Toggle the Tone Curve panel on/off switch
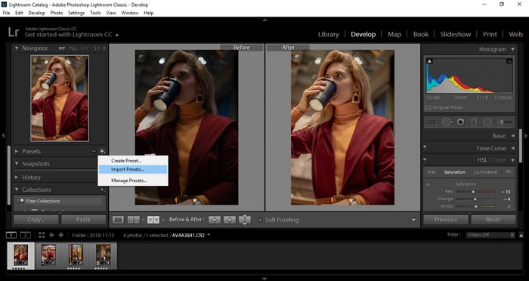 425,147
